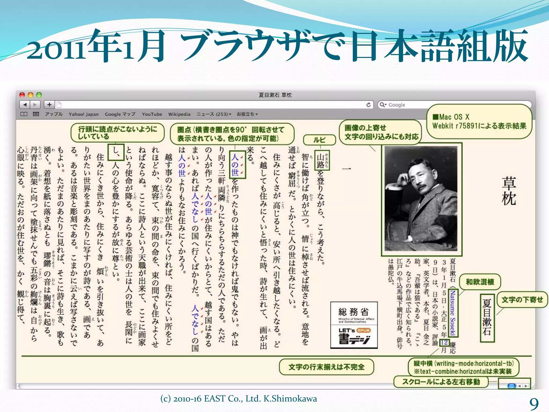Image resolution: width=549 pixels, height=412 pixels.
Task: Click the green zoom window button
Action: [x=39, y=95]
